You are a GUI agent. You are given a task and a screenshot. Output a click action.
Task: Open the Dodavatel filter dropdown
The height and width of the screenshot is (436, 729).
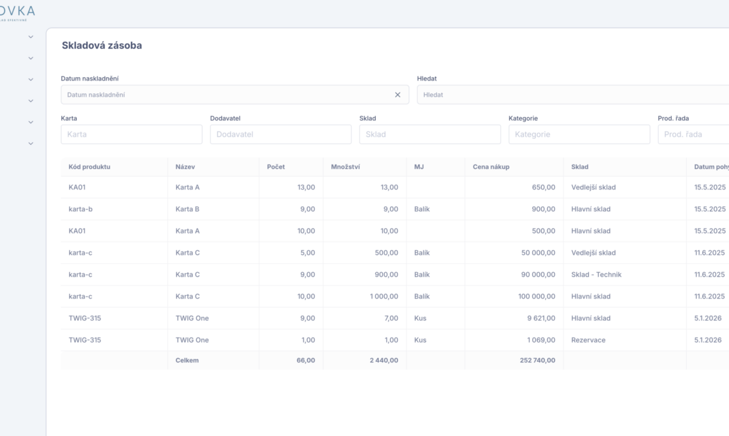point(280,135)
